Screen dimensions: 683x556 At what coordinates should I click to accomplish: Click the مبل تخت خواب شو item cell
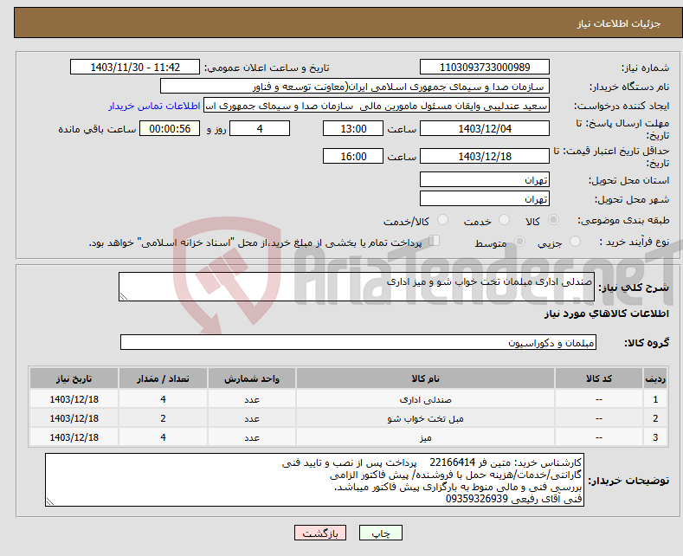425,418
